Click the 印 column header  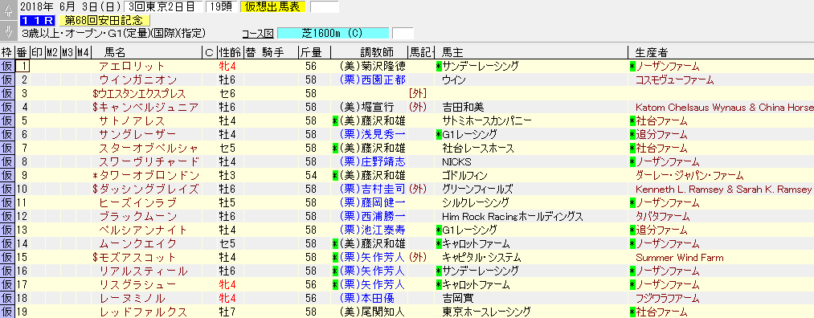(38, 52)
